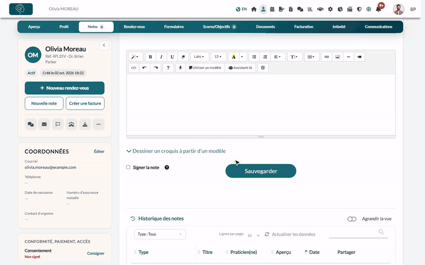Screen dimensions: 425x265
Task: Open the Formulaires tab
Action: tap(174, 27)
